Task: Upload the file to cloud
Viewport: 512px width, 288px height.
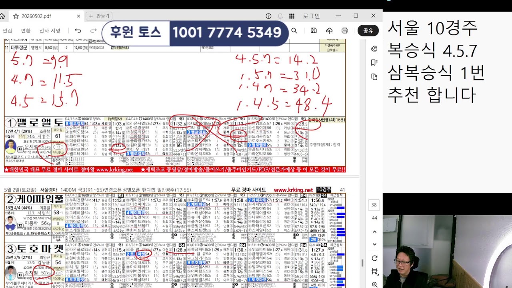Action: point(329,31)
